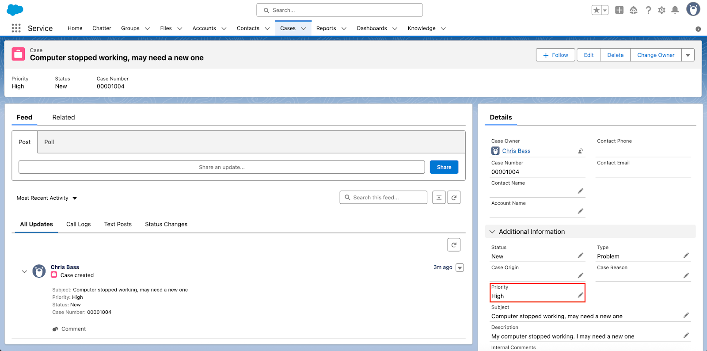The width and height of the screenshot is (707, 351).
Task: Select the Status Changes filter tab
Action: [x=166, y=224]
